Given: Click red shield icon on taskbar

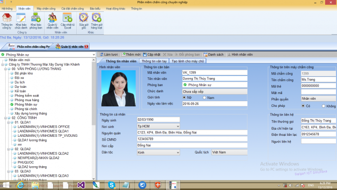Looking at the screenshot, I should [x=157, y=185].
